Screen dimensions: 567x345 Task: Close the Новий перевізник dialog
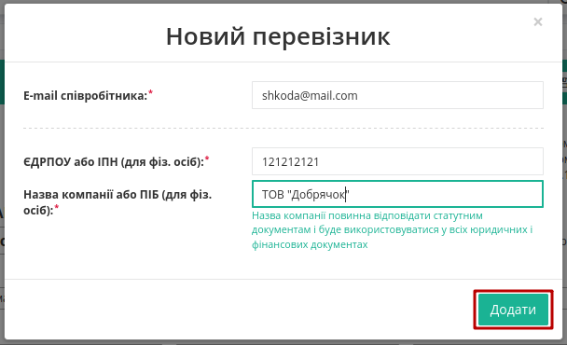(x=538, y=22)
